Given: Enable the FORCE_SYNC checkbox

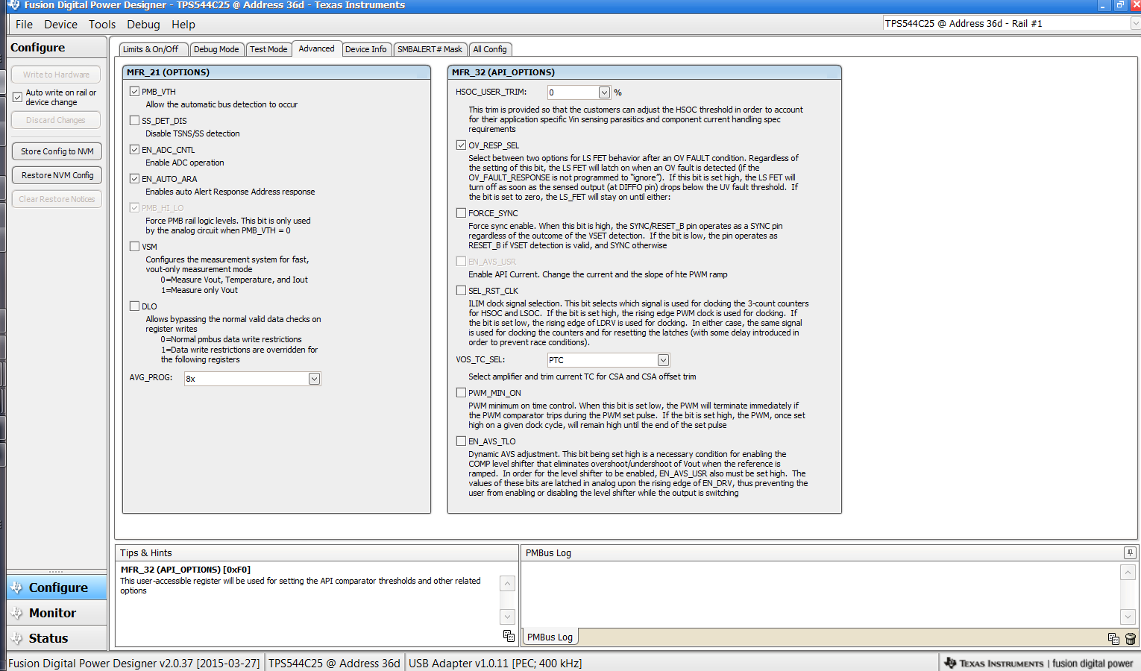Looking at the screenshot, I should tap(461, 212).
